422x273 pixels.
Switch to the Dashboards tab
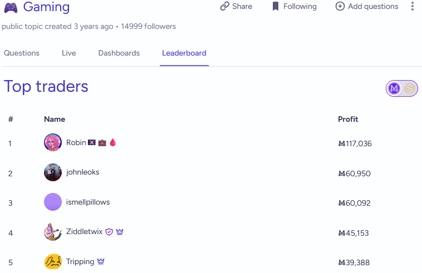click(119, 53)
